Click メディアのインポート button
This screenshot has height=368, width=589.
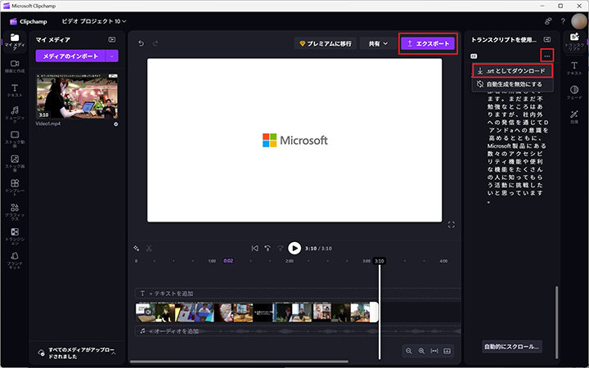[x=70, y=56]
